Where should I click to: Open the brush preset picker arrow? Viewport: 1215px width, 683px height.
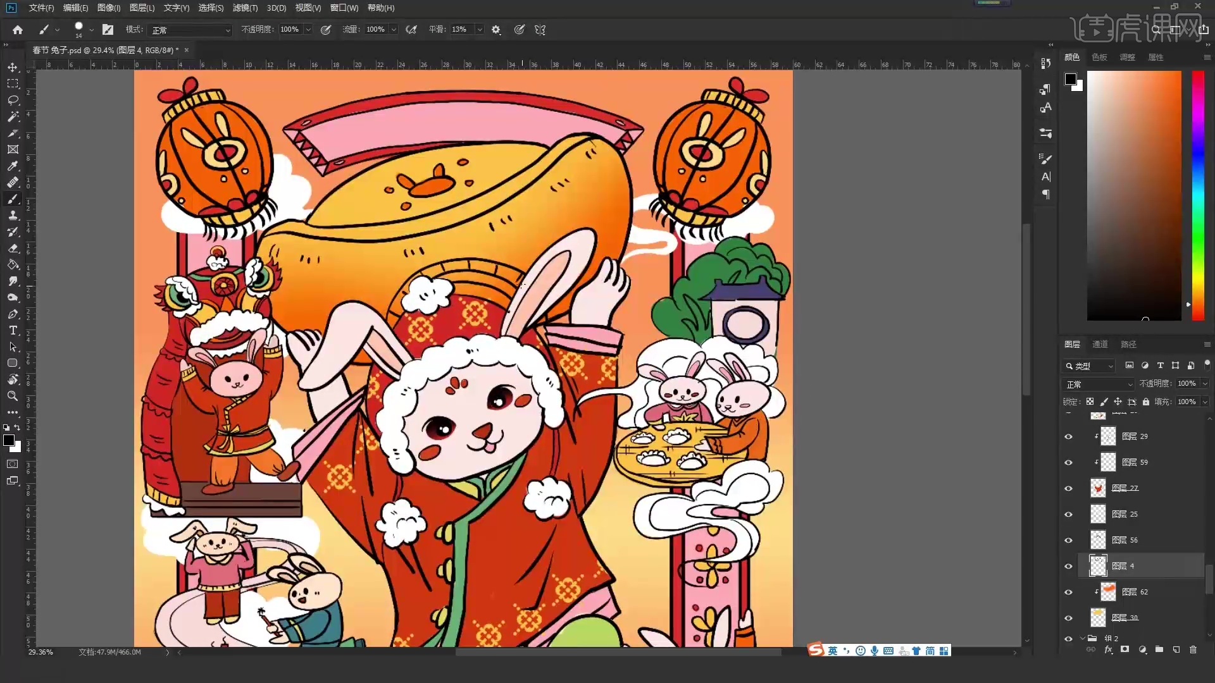(91, 30)
